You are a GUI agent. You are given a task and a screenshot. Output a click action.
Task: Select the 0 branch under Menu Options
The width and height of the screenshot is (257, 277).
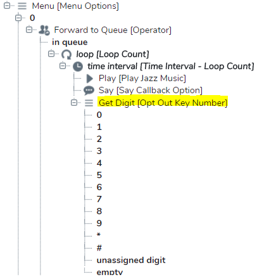point(32,18)
